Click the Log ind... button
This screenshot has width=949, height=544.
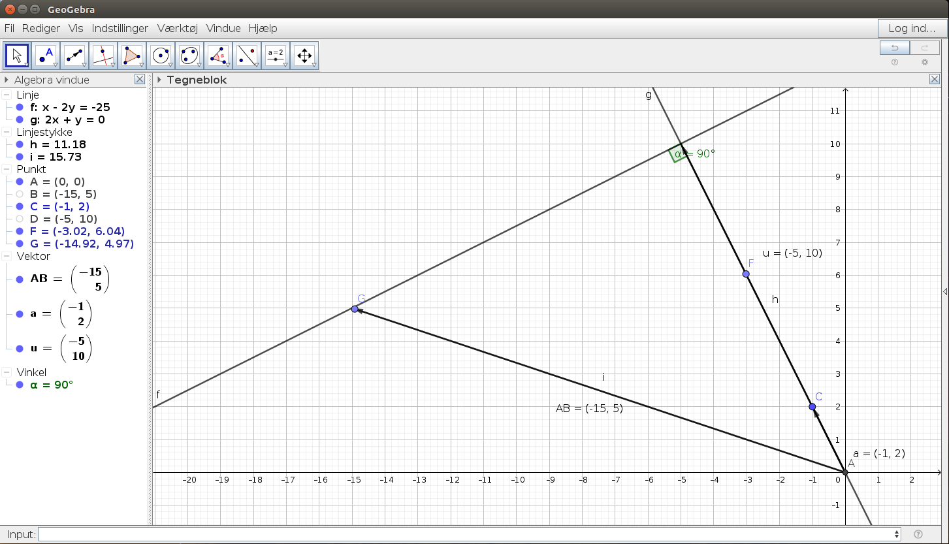tap(912, 28)
